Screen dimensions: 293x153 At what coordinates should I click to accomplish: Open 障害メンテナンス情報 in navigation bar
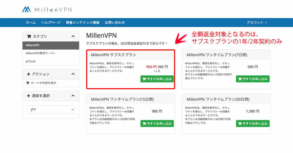click(83, 23)
